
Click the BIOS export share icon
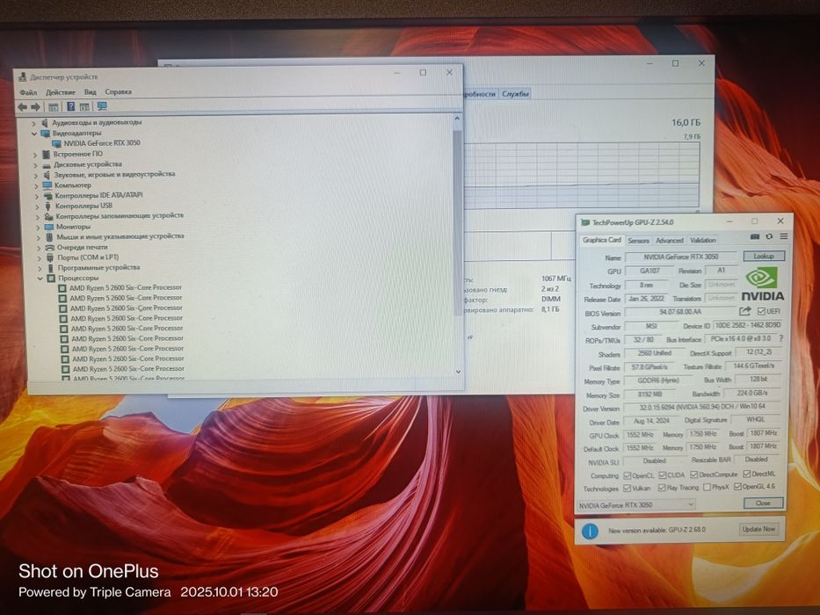pos(744,311)
